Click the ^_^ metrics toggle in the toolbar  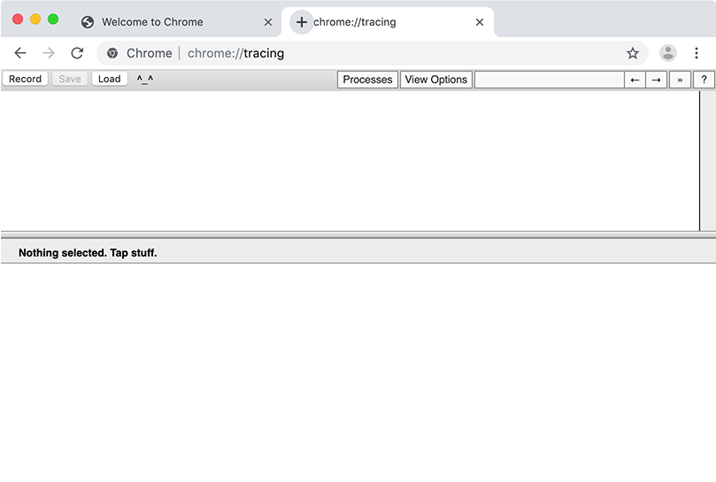(144, 79)
